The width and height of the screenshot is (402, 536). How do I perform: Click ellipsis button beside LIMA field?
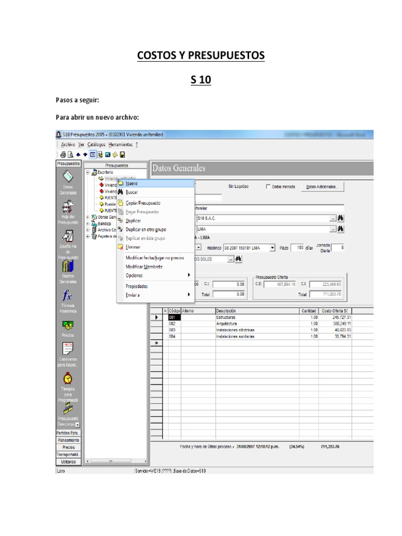click(x=332, y=229)
